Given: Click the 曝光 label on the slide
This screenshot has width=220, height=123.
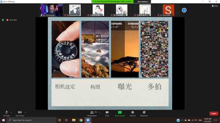Looking at the screenshot, I should coord(125,86).
